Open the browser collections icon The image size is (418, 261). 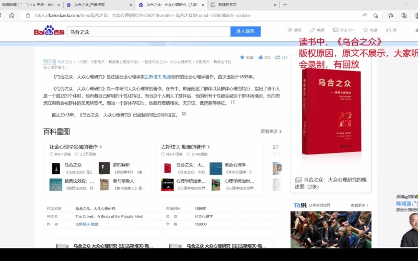click(404, 16)
